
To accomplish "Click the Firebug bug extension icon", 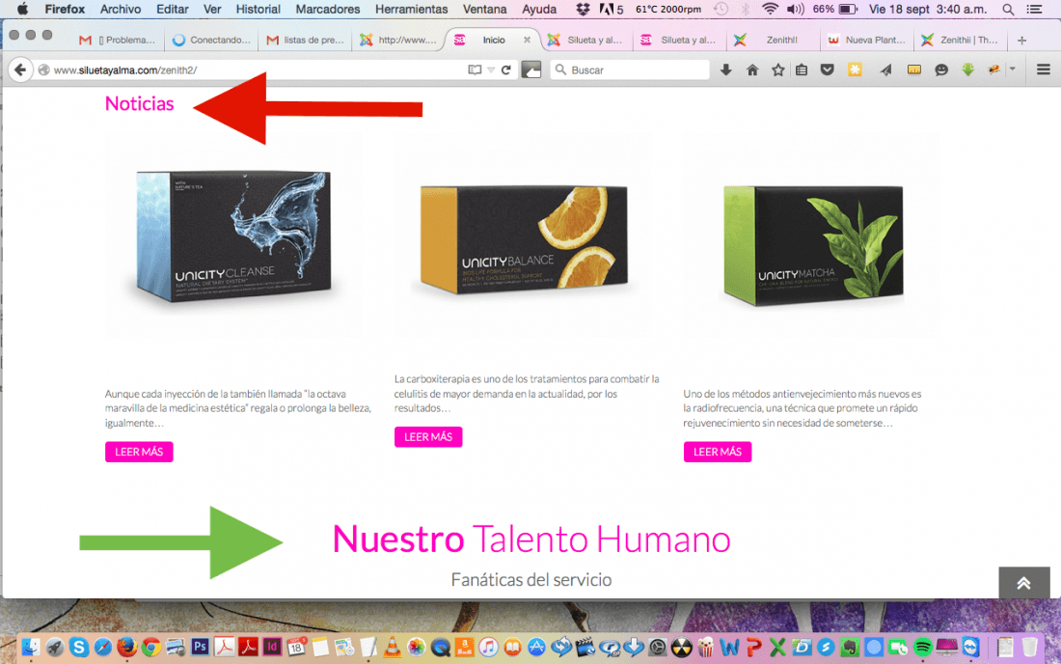I will (994, 69).
